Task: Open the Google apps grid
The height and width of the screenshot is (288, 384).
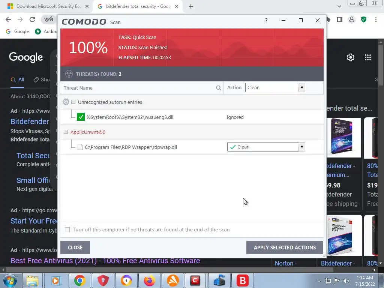Action: click(x=368, y=57)
